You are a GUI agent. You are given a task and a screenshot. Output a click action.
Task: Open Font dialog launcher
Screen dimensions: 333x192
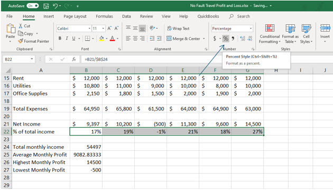119,49
